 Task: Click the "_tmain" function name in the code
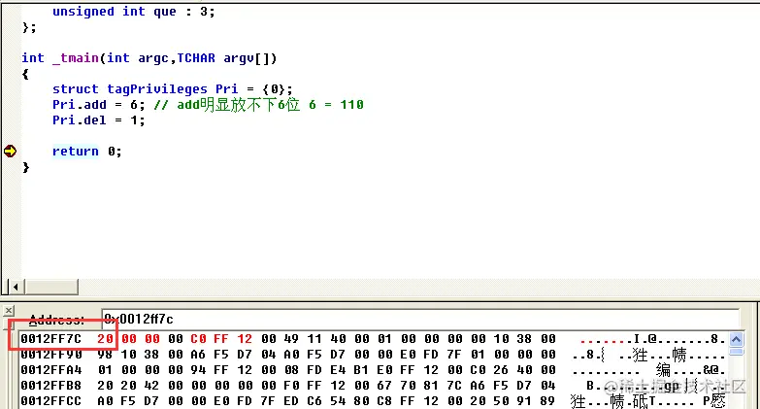(76, 58)
